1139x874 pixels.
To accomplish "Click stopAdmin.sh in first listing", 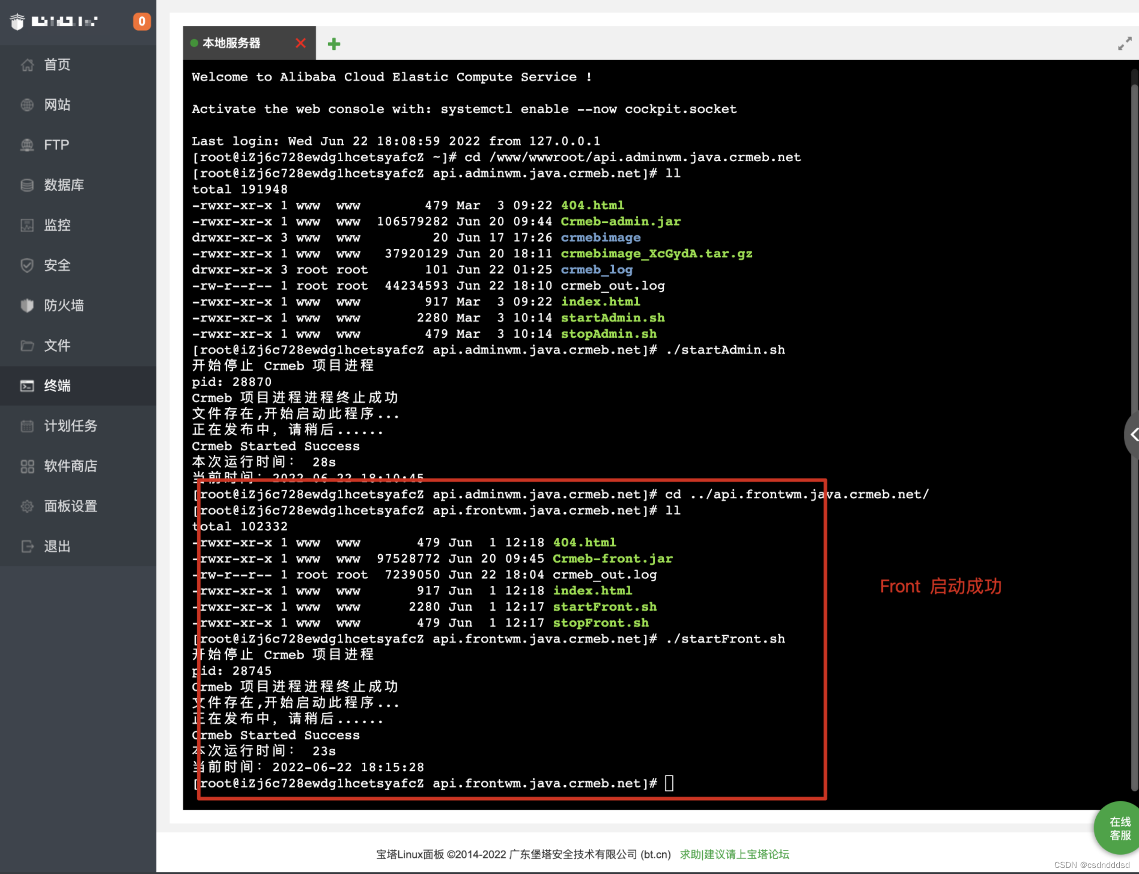I will (x=609, y=334).
